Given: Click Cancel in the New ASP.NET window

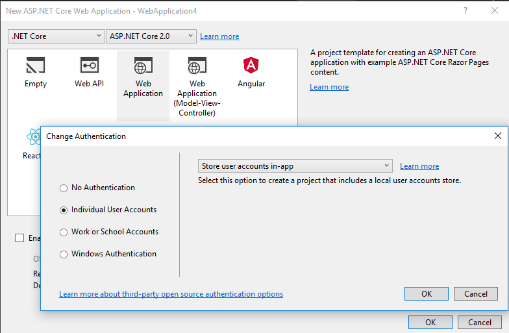Looking at the screenshot, I should (x=480, y=322).
